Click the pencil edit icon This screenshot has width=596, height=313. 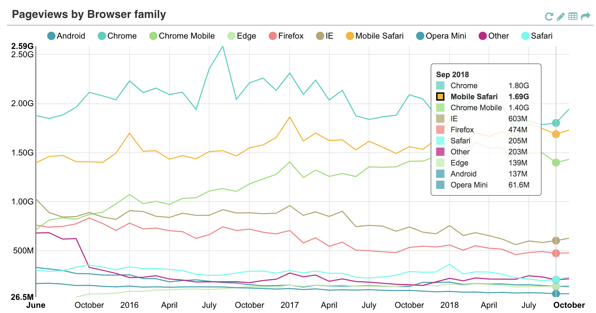click(561, 16)
